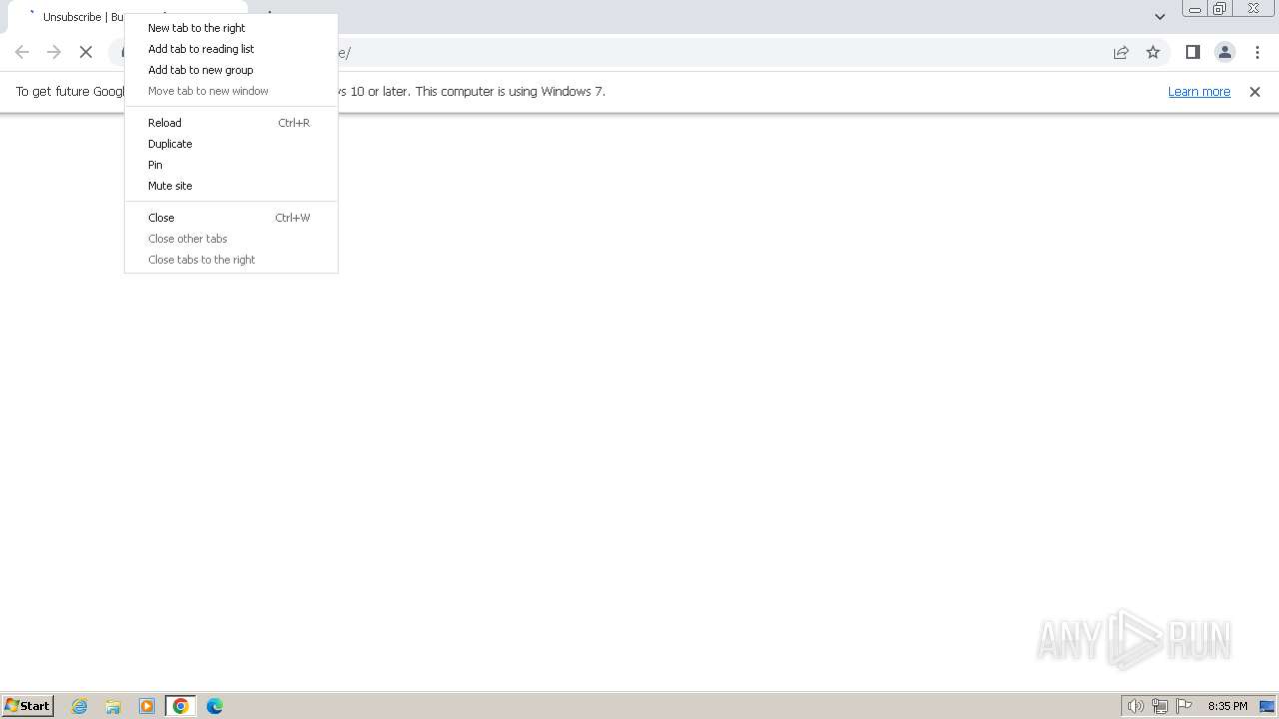Image resolution: width=1279 pixels, height=719 pixels.
Task: Go forward with the forward arrow
Action: [x=54, y=52]
